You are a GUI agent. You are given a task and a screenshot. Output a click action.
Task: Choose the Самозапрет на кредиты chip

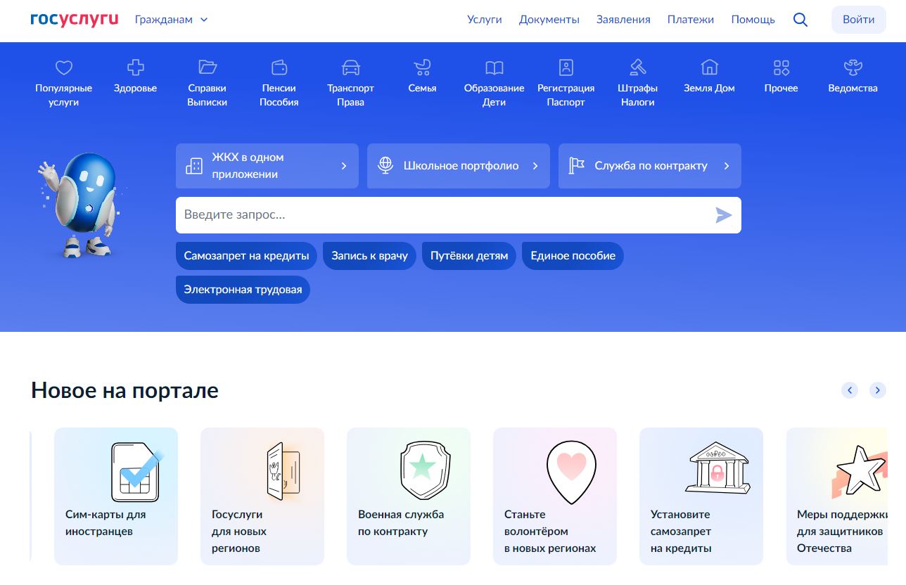(x=246, y=256)
